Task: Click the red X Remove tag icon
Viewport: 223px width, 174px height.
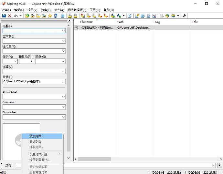Action: click(10, 15)
